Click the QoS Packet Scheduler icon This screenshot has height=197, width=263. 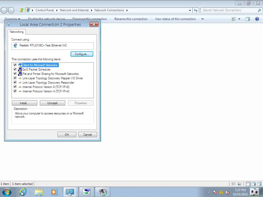pyautogui.click(x=20, y=69)
